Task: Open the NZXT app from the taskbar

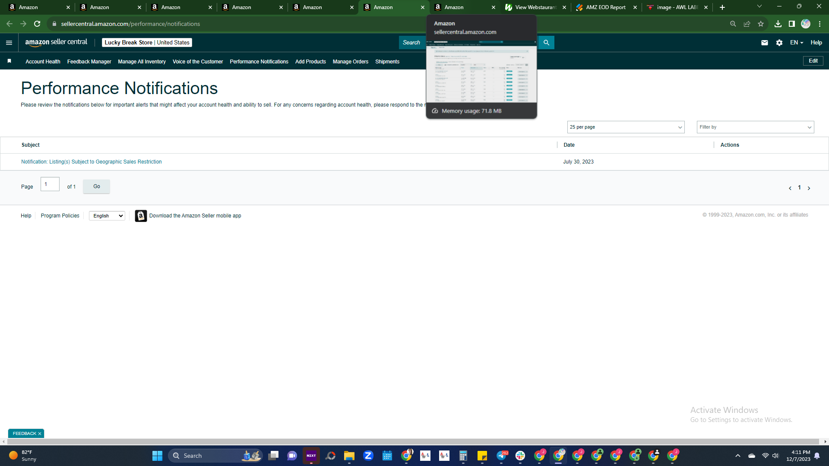Action: pyautogui.click(x=311, y=456)
